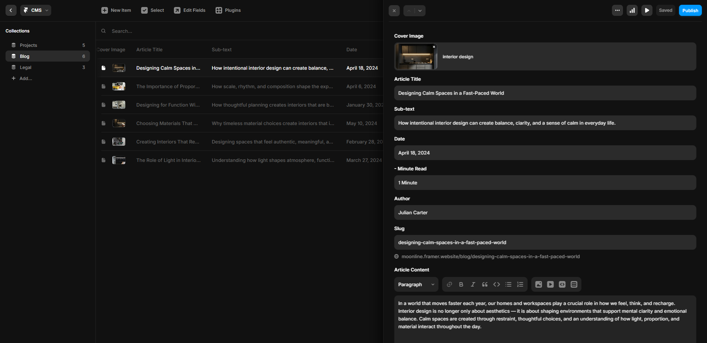Remove the cover image using its X
Screen dimensions: 707x343
click(434, 47)
